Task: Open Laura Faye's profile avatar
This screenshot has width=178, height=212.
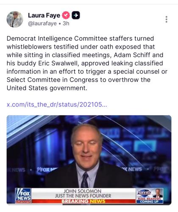Action: click(x=15, y=19)
